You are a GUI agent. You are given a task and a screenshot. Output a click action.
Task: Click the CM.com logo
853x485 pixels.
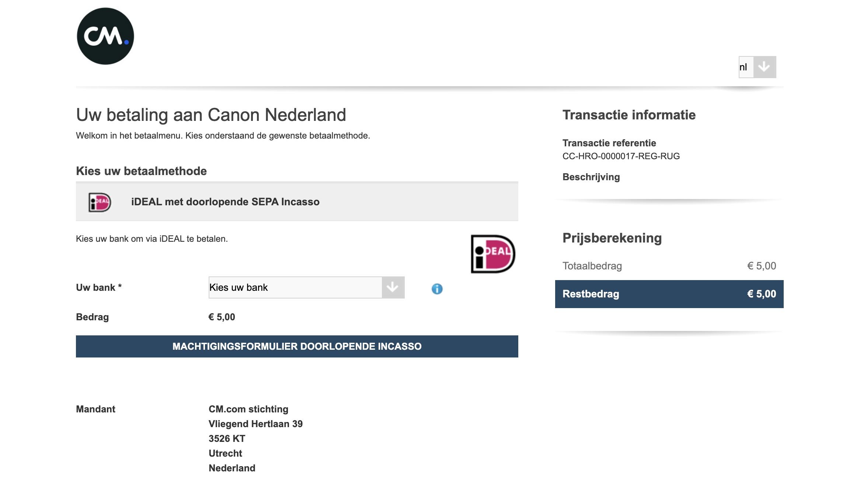tap(105, 35)
